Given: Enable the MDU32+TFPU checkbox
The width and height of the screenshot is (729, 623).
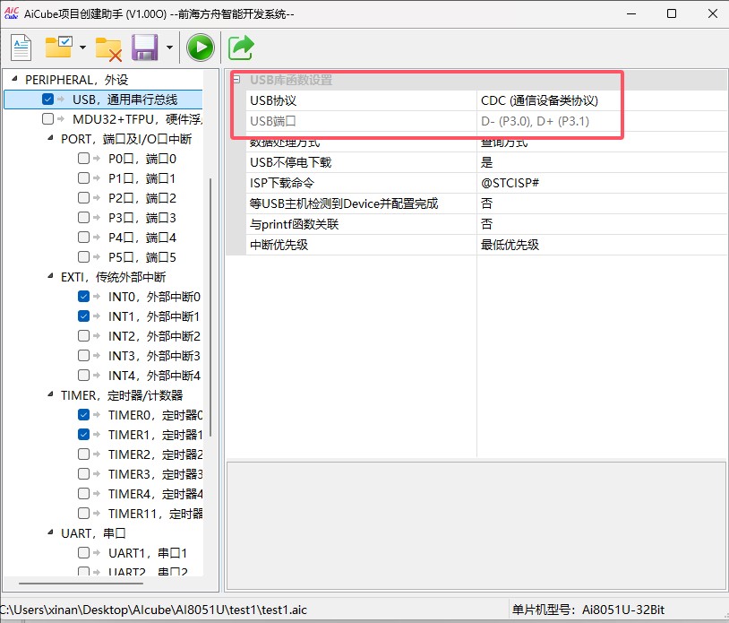Looking at the screenshot, I should coord(47,119).
